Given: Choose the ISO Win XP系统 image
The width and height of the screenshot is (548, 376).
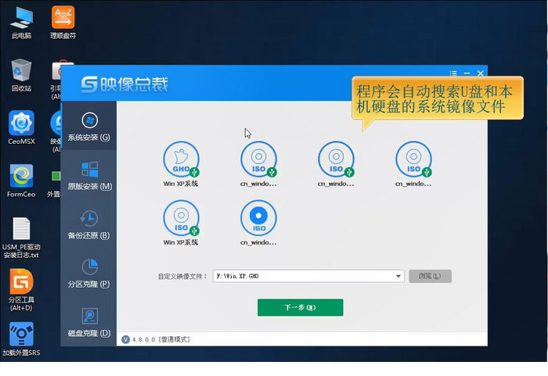Looking at the screenshot, I should [x=181, y=222].
